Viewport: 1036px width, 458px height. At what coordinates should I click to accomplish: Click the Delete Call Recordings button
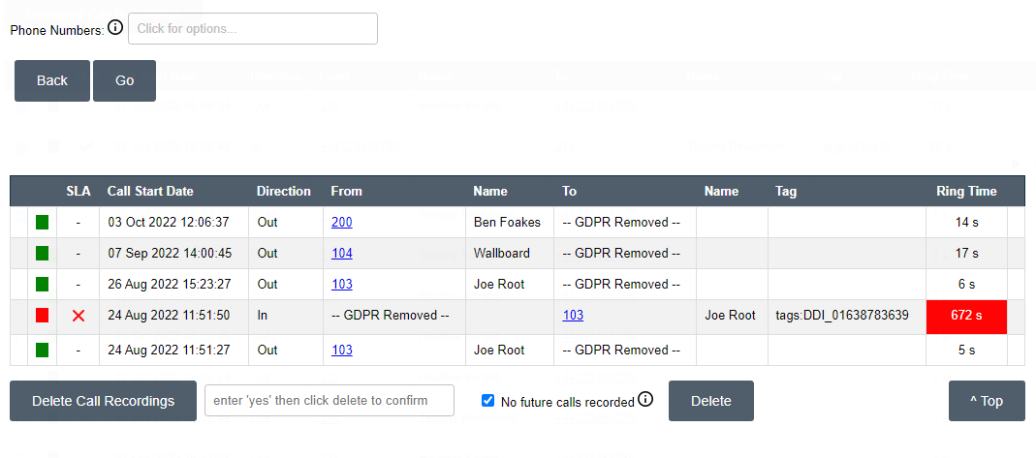click(x=103, y=401)
